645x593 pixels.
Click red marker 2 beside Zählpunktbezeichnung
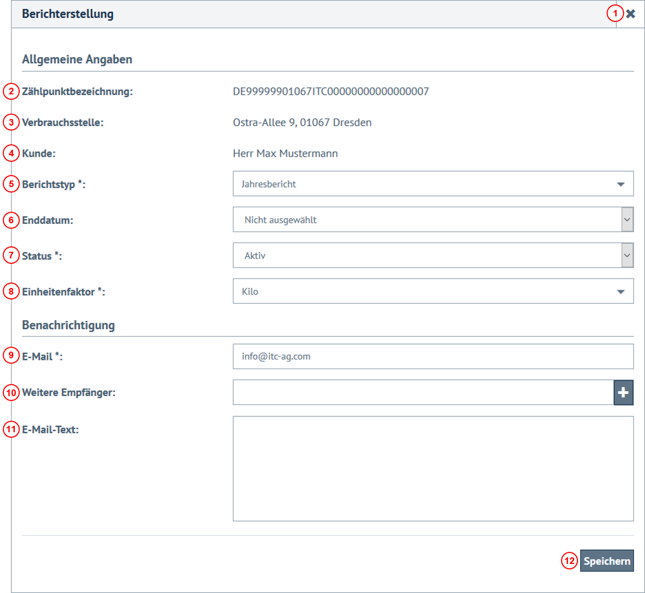11,92
